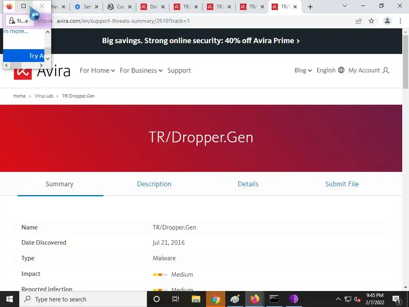
Task: Open File Explorer from taskbar
Action: point(196,299)
